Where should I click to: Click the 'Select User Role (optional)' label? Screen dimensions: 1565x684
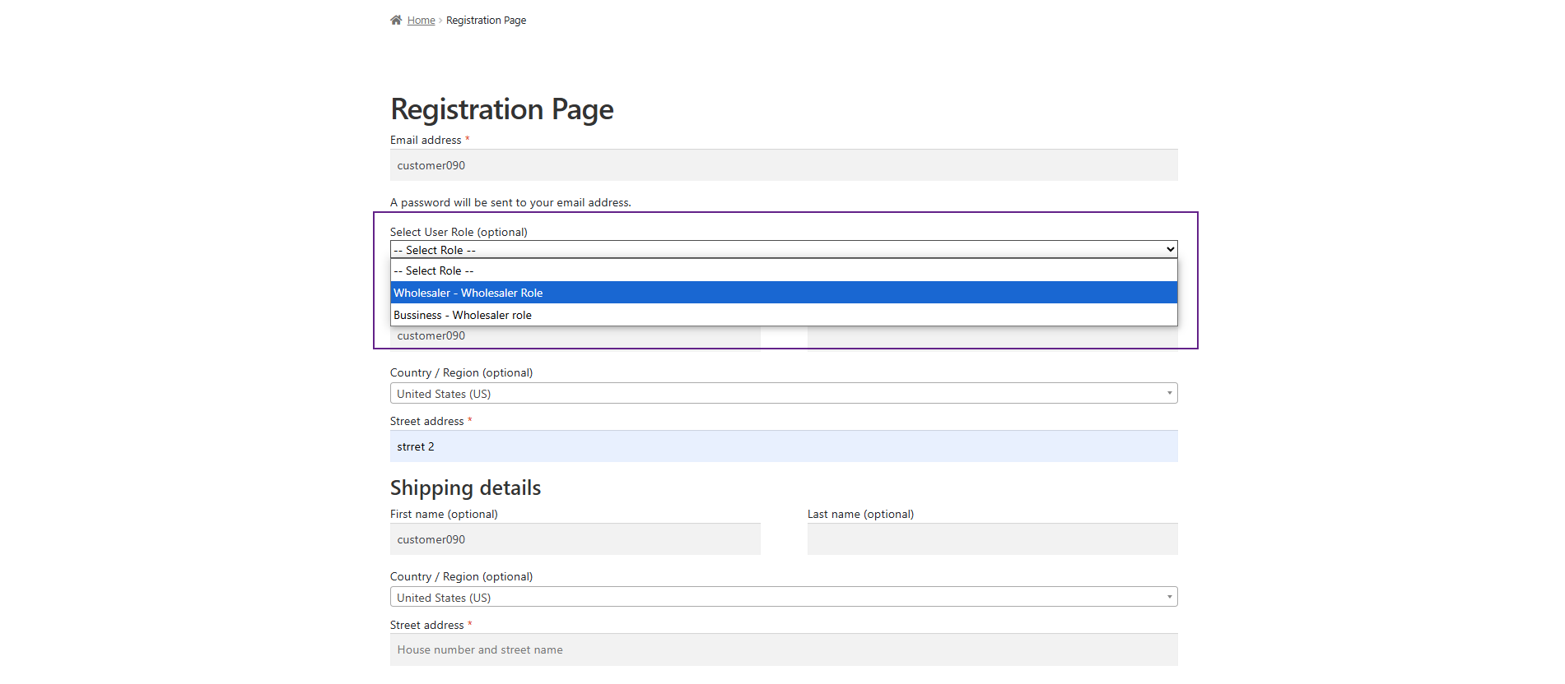coord(459,232)
